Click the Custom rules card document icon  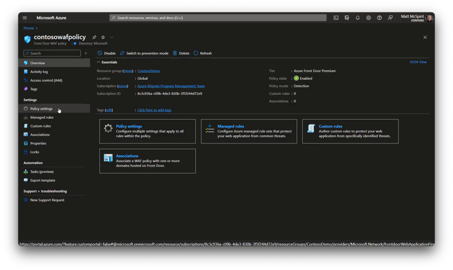coord(311,128)
